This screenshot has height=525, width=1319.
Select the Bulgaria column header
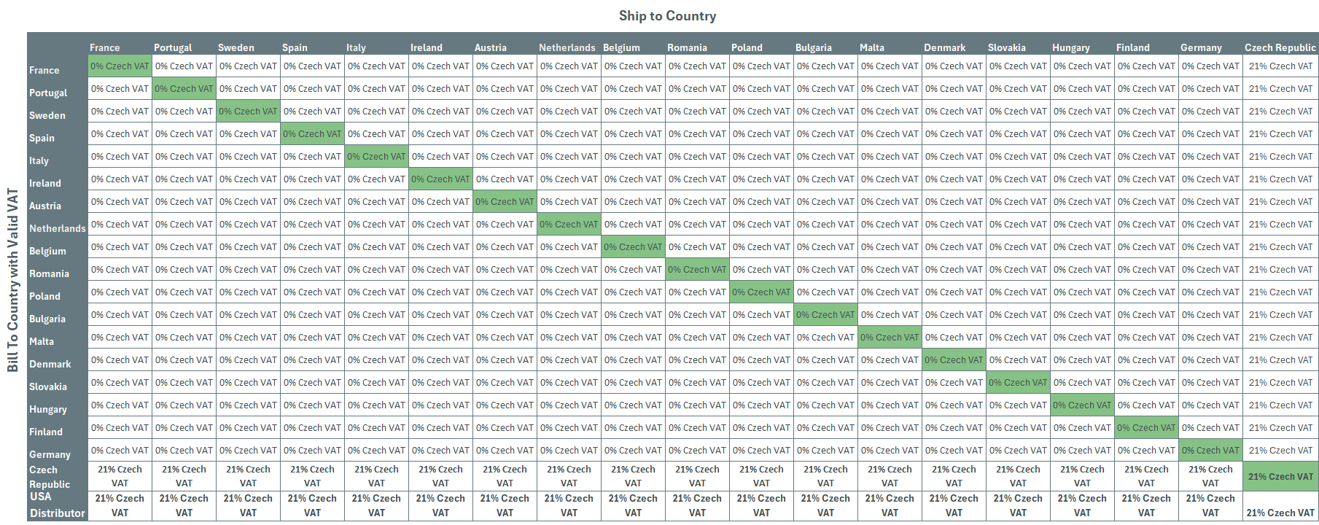click(x=814, y=47)
